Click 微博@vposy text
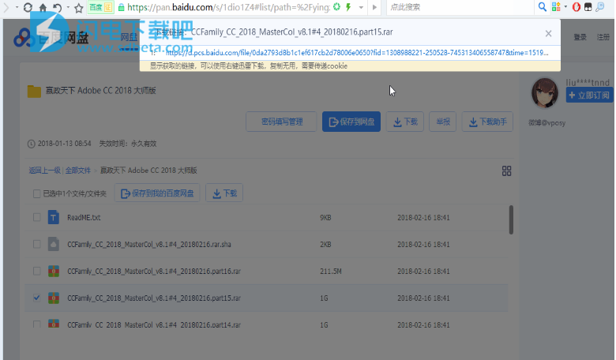 pos(547,123)
